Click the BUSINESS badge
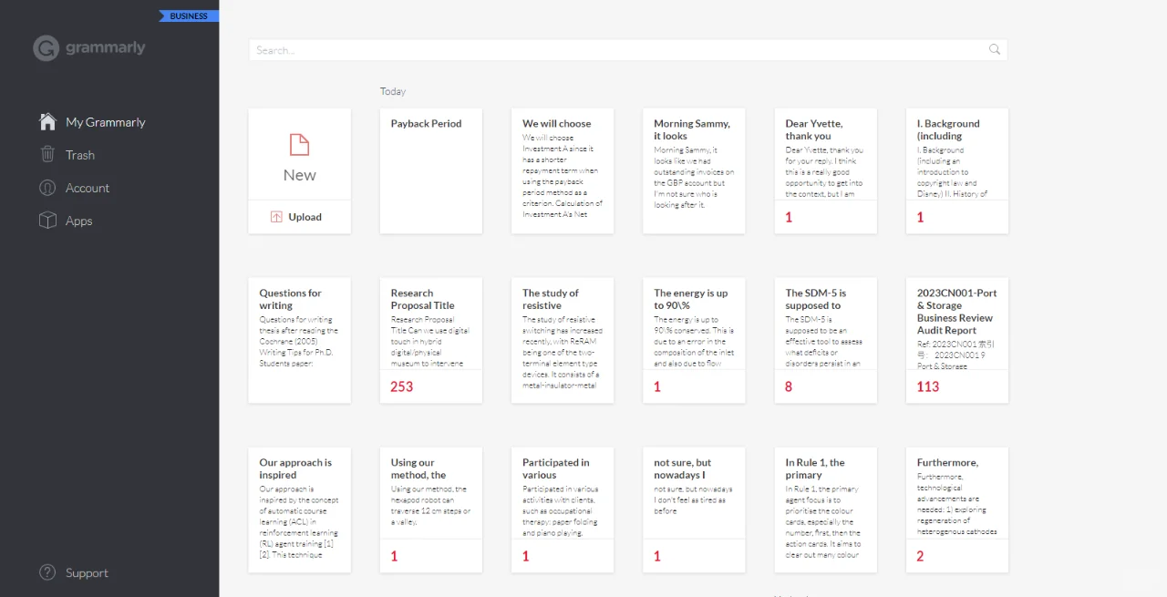This screenshot has width=1167, height=597. 189,15
